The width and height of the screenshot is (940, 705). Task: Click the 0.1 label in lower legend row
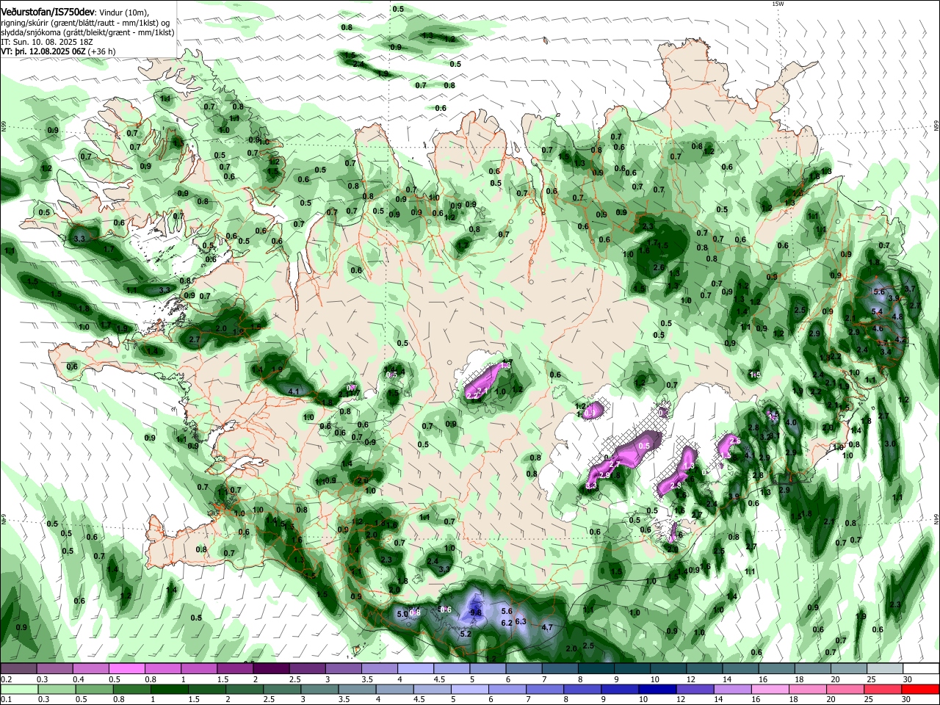pos(6,699)
